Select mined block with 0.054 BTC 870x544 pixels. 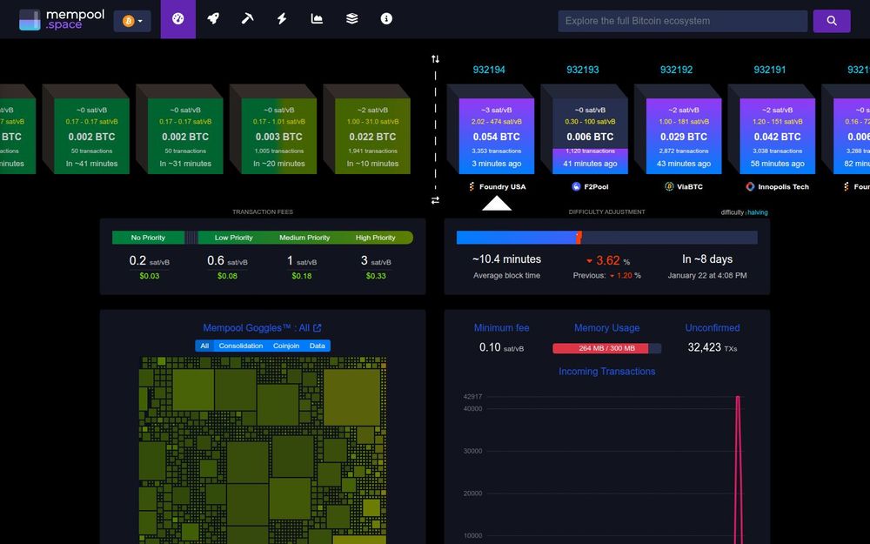pos(497,136)
